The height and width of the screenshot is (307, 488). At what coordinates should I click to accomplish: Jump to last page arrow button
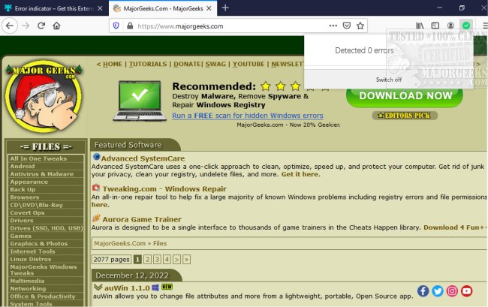(x=186, y=260)
